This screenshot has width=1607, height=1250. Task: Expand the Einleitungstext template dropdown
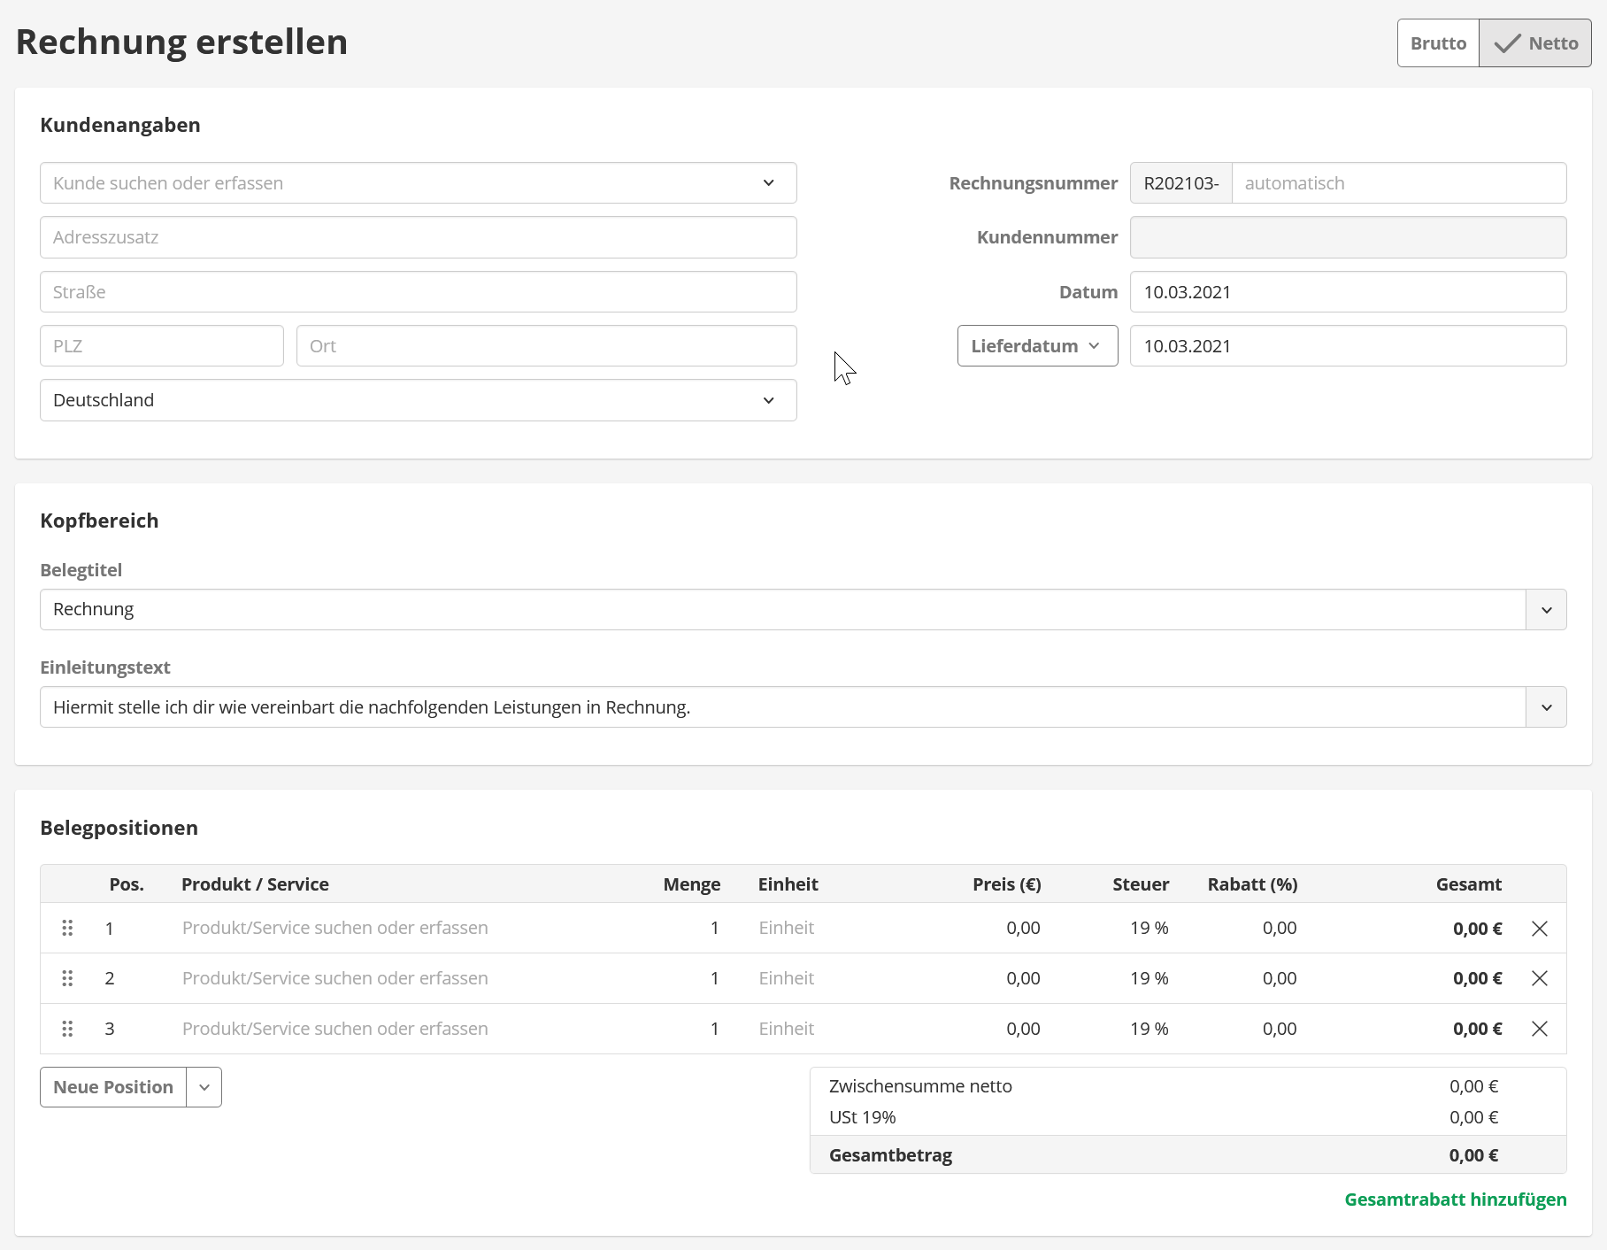pyautogui.click(x=1546, y=707)
